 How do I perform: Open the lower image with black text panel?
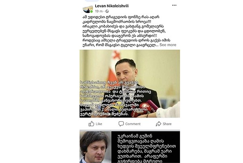130,147
